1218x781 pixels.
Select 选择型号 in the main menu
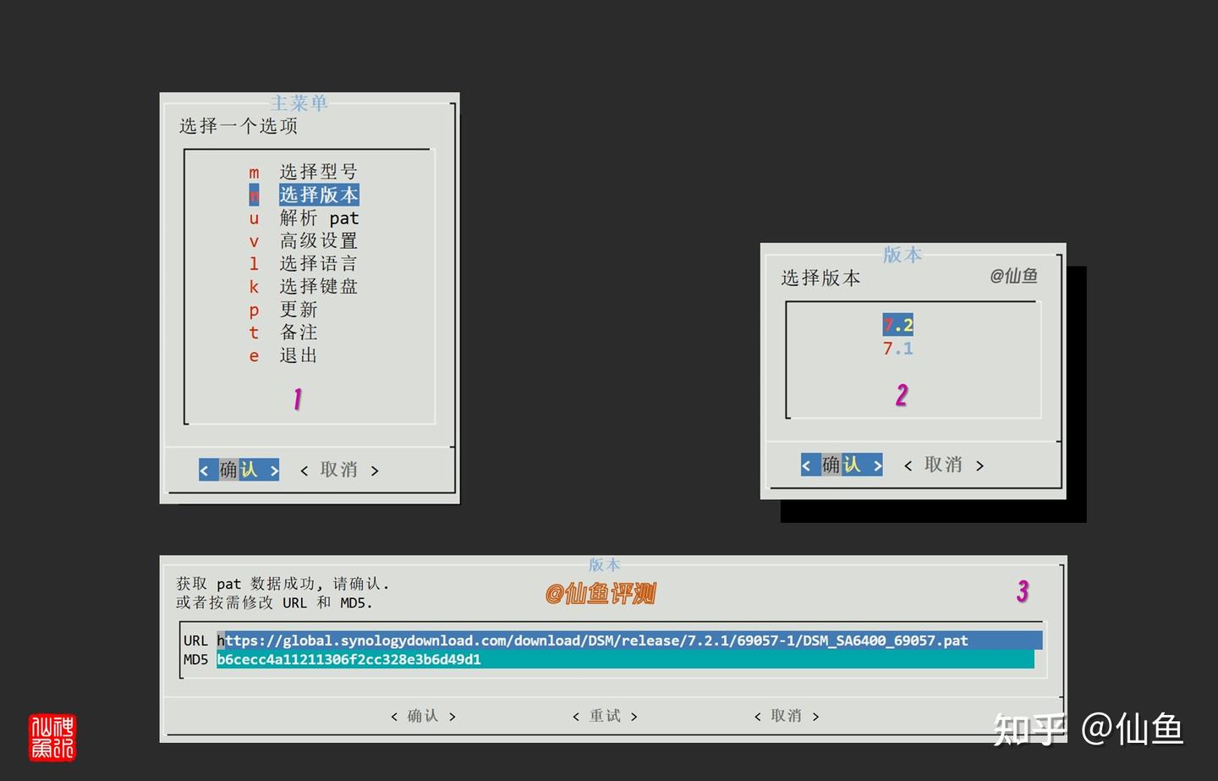(304, 172)
